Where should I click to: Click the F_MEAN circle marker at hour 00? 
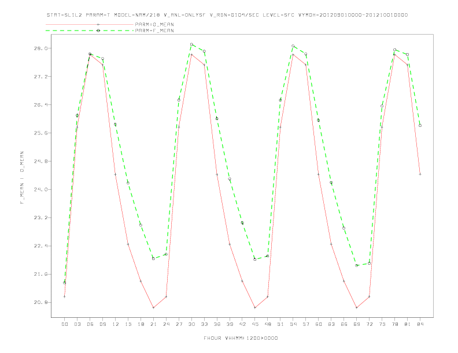[65, 283]
